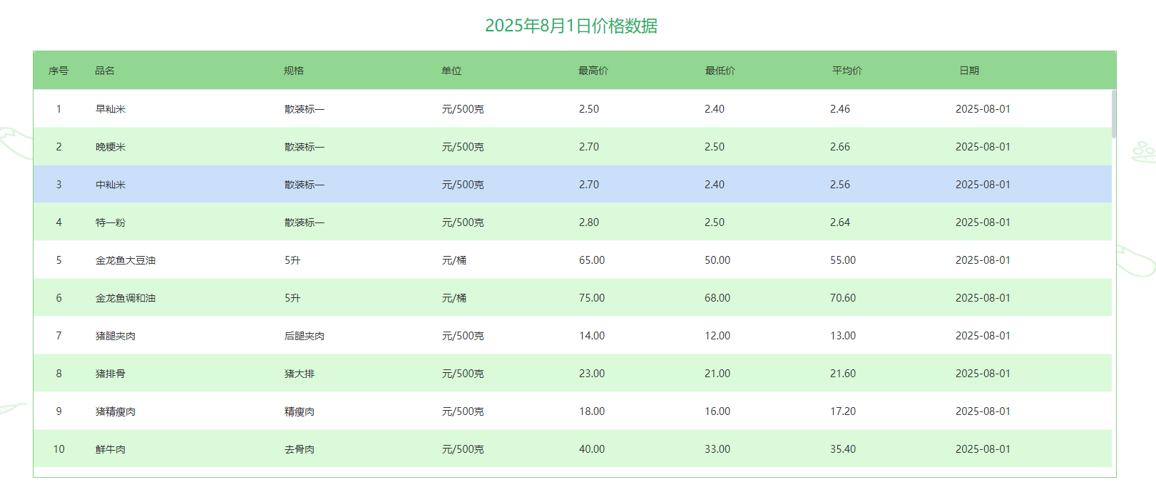Screen dimensions: 1156x487
Task: Click 5升 in the 金龙鱼调和油 row
Action: click(292, 298)
